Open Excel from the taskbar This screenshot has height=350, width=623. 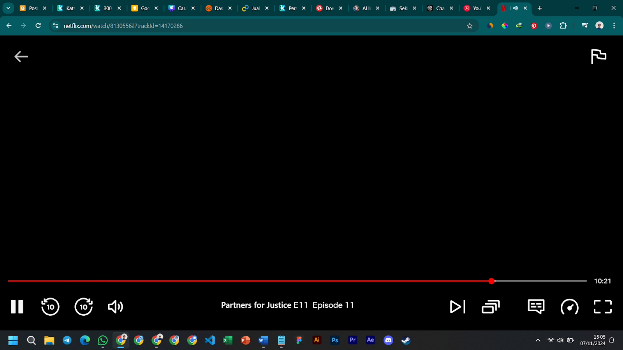tap(227, 341)
